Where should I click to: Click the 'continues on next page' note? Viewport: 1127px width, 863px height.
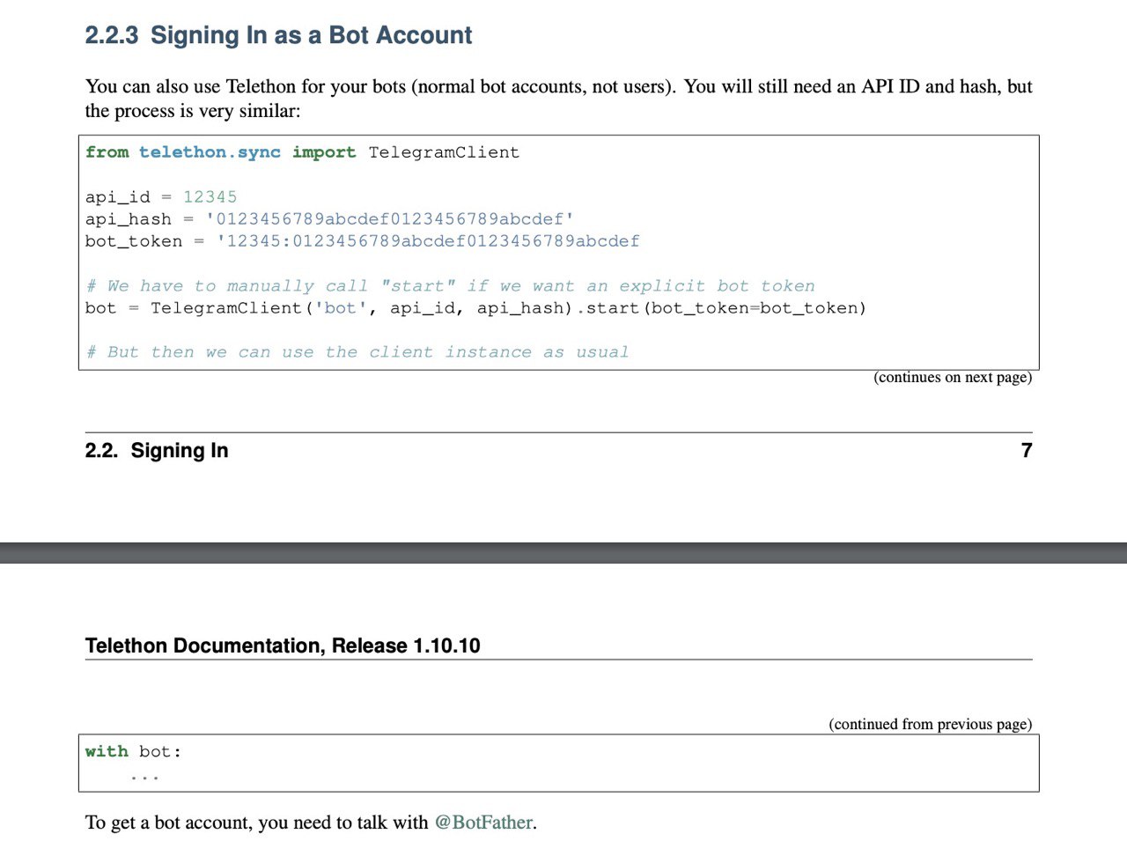click(x=953, y=377)
